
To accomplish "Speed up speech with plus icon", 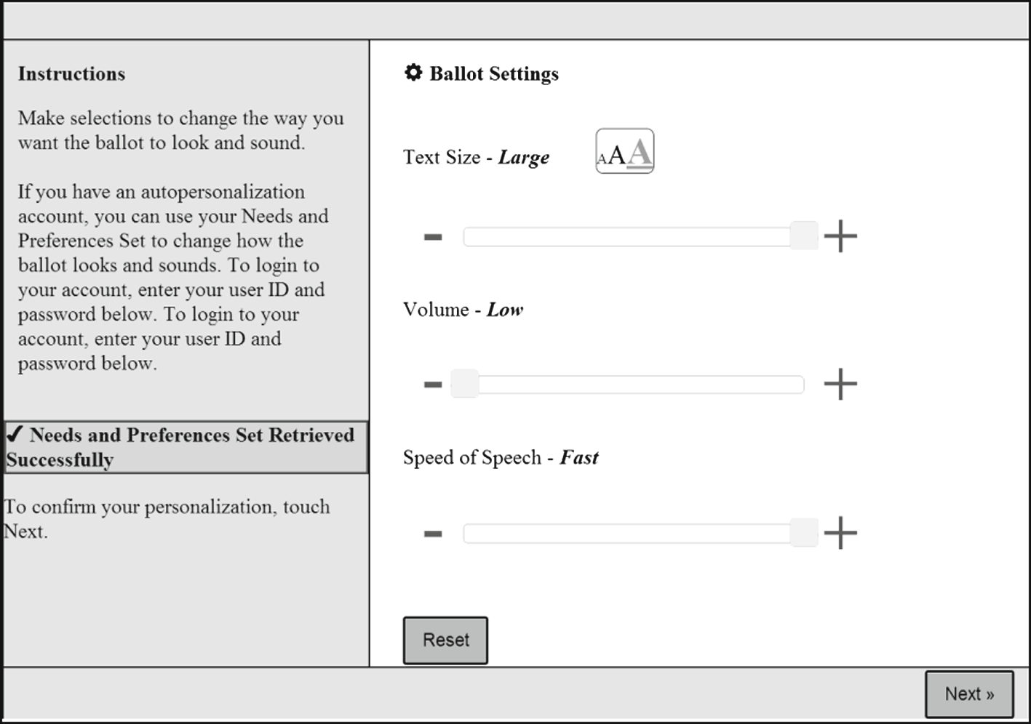I will pyautogui.click(x=840, y=534).
